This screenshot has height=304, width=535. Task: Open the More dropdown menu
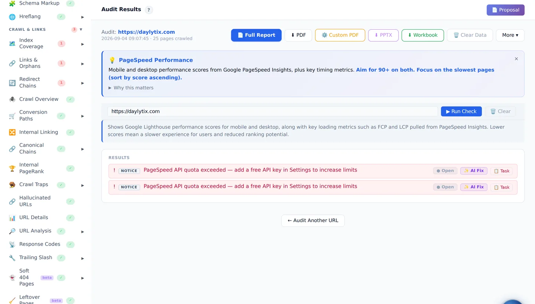point(510,35)
